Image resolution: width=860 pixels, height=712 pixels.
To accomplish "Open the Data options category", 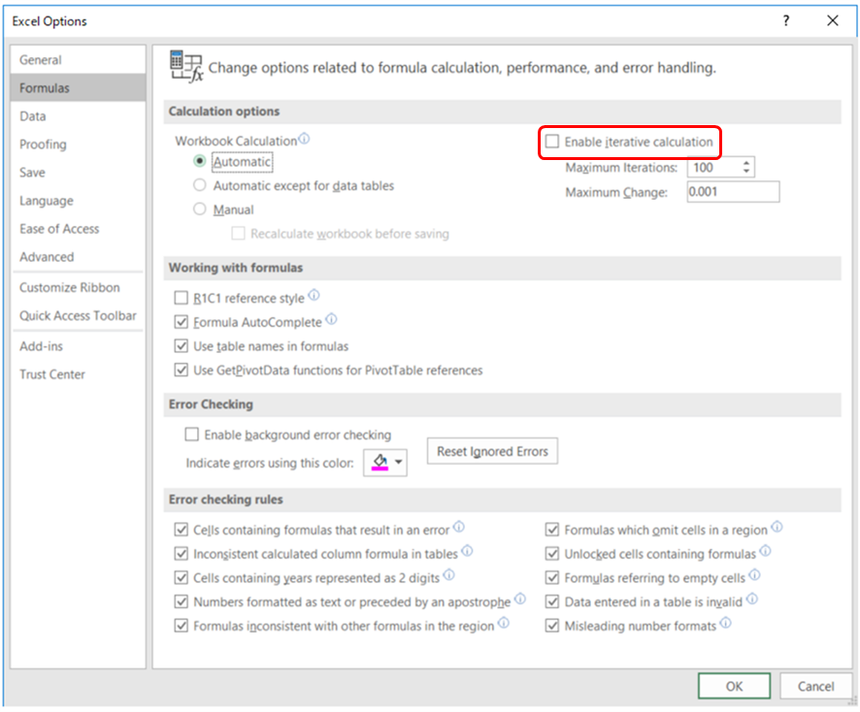I will (78, 116).
